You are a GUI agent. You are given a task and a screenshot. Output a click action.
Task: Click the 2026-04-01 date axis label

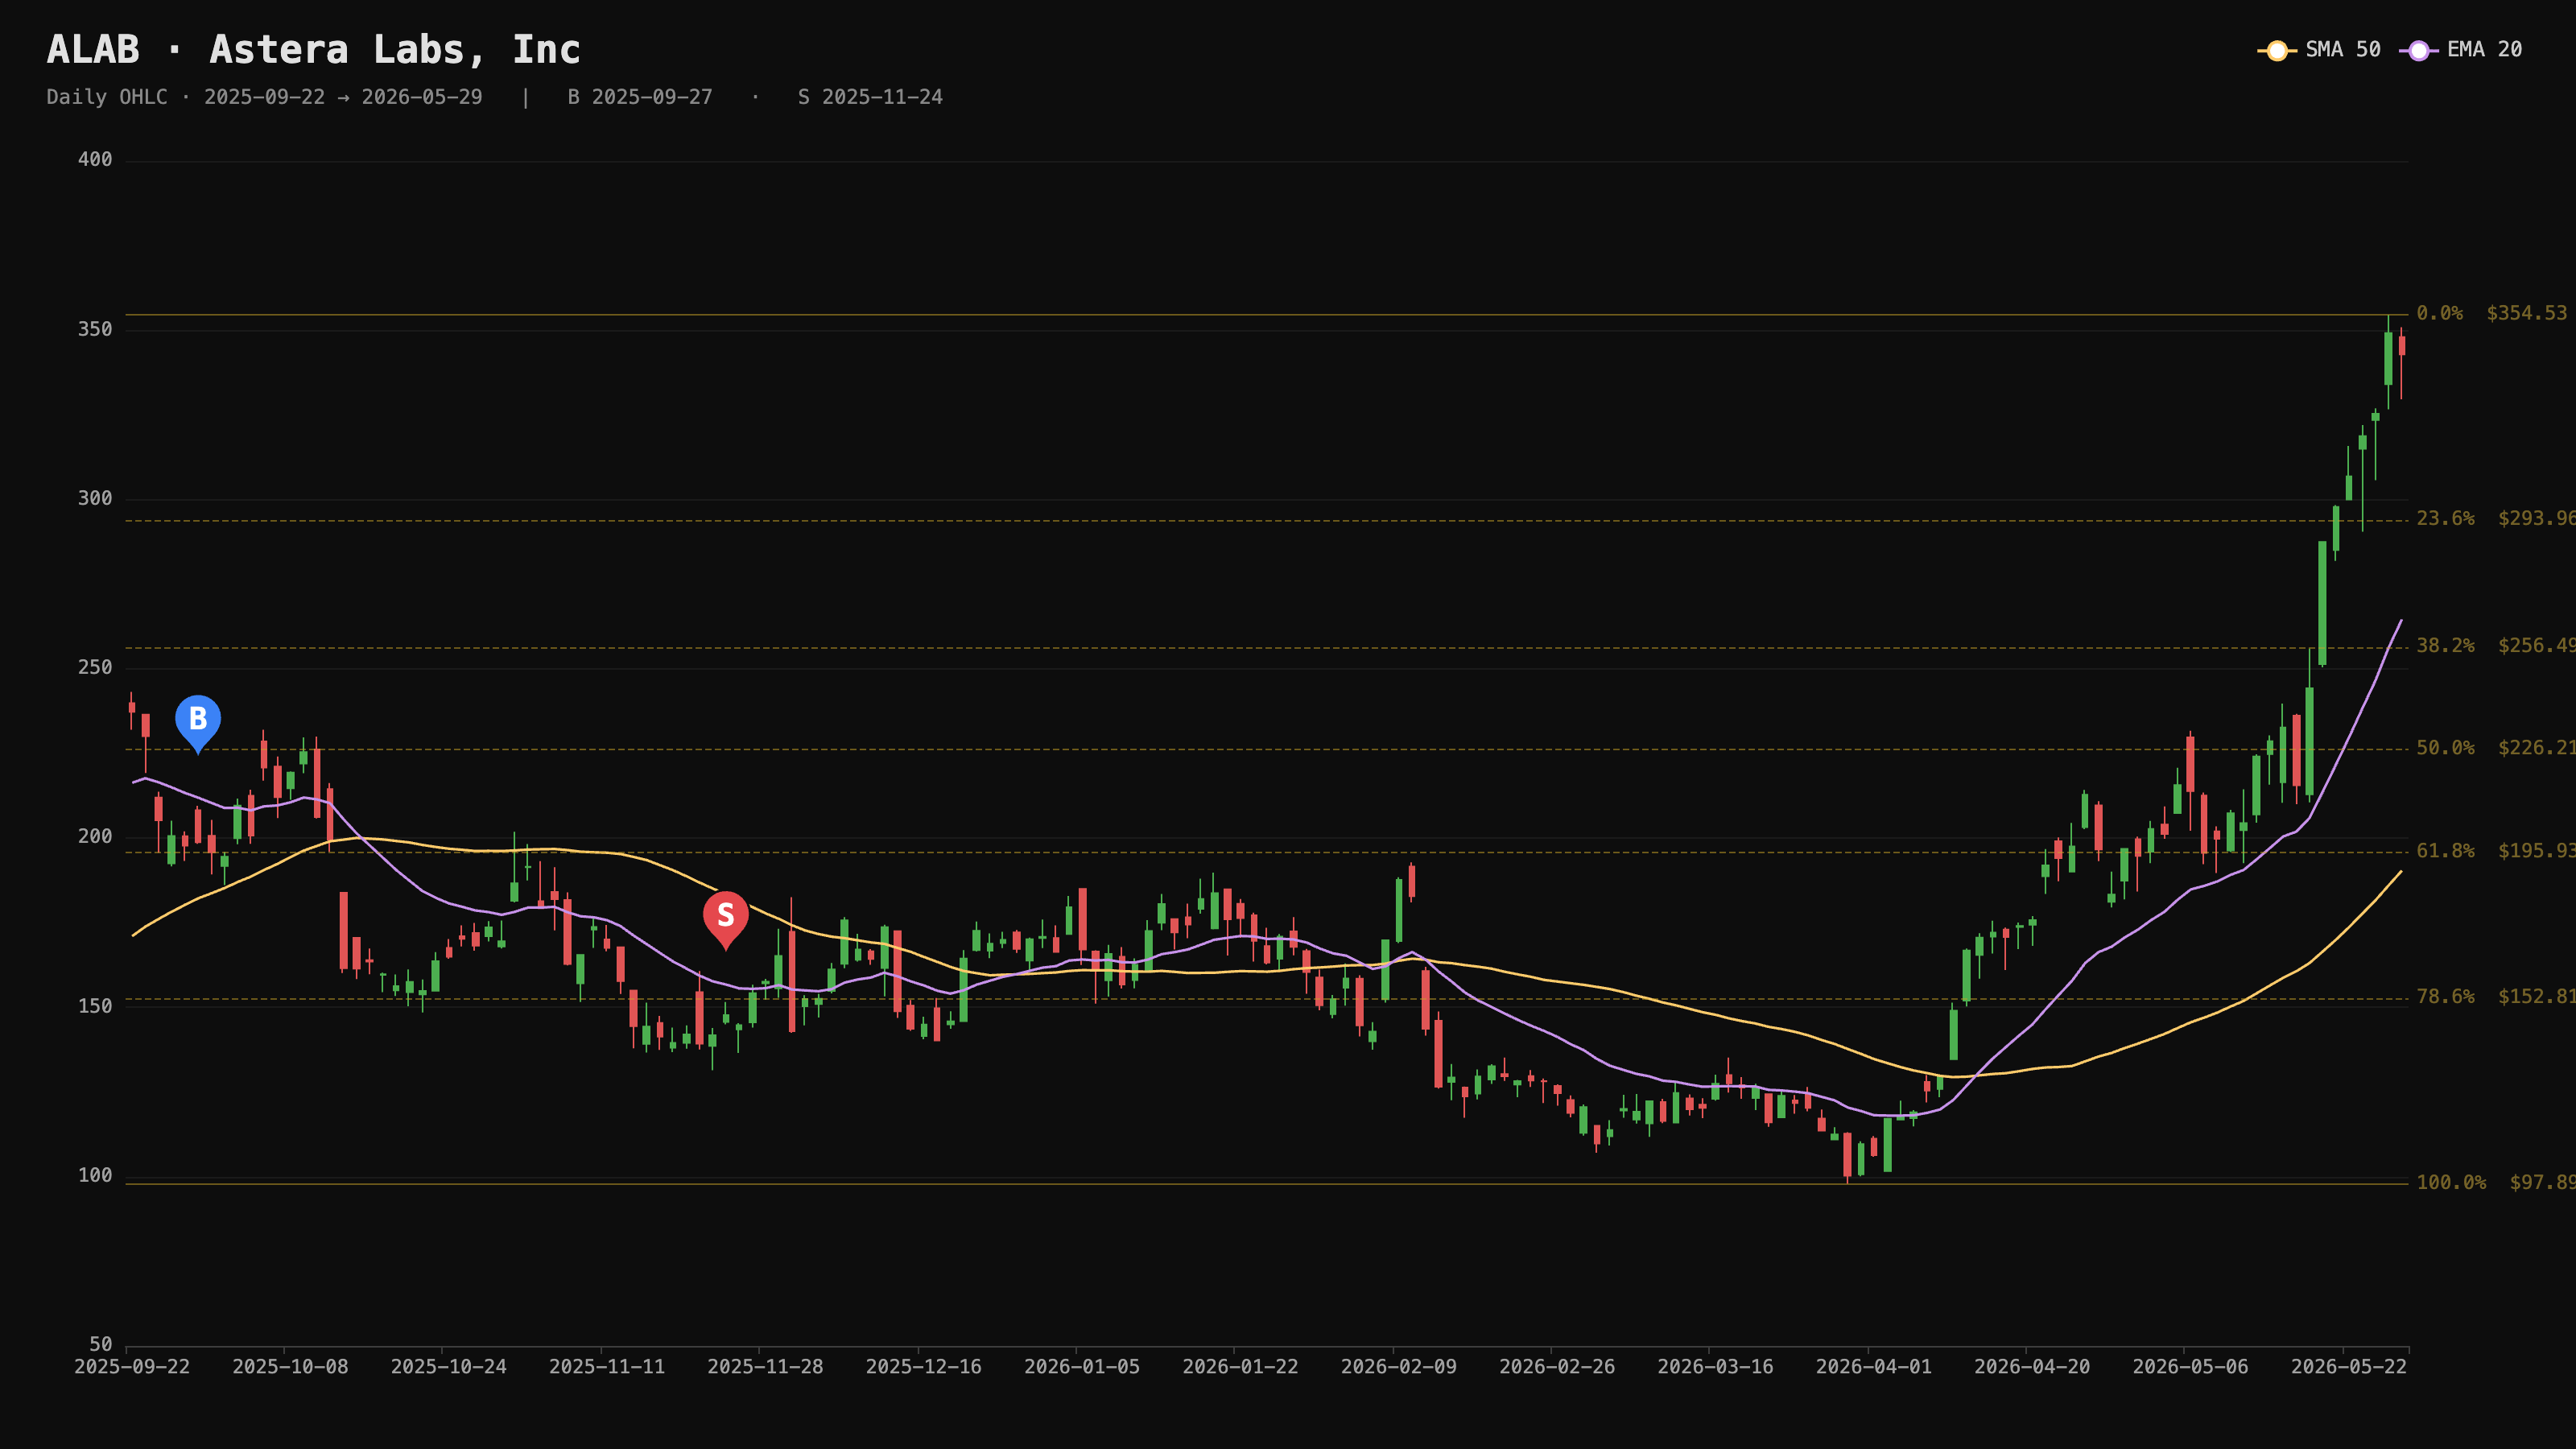pyautogui.click(x=1874, y=1367)
